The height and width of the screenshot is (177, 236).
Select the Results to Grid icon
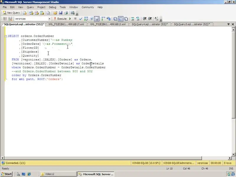click(121, 19)
